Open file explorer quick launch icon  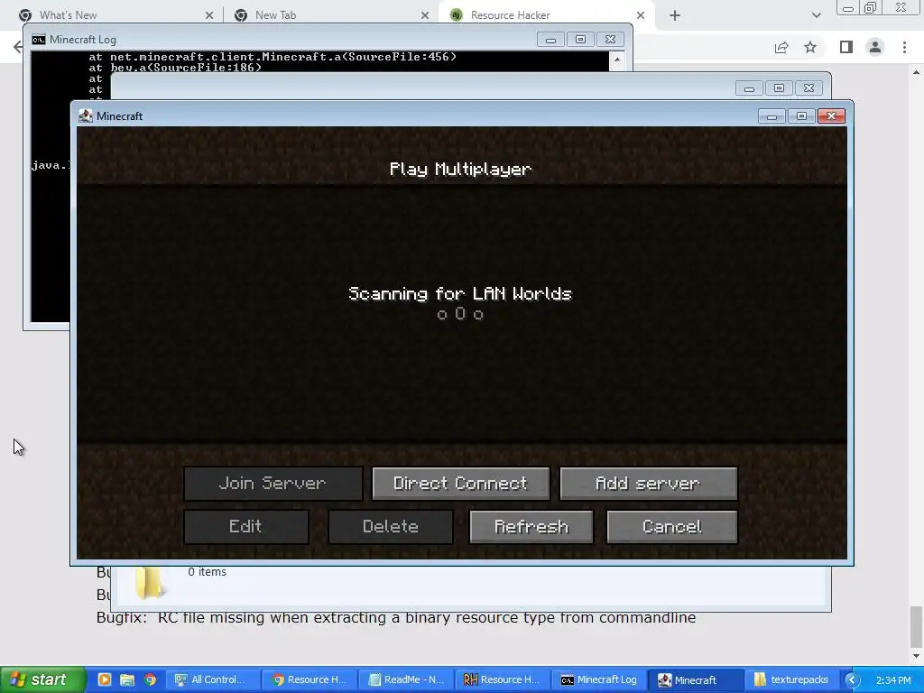point(126,679)
